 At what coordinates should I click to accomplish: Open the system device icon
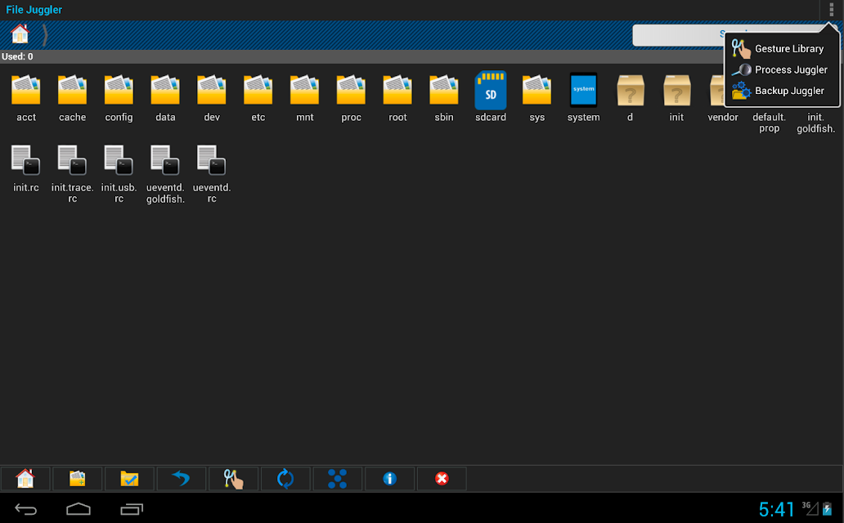click(x=583, y=91)
